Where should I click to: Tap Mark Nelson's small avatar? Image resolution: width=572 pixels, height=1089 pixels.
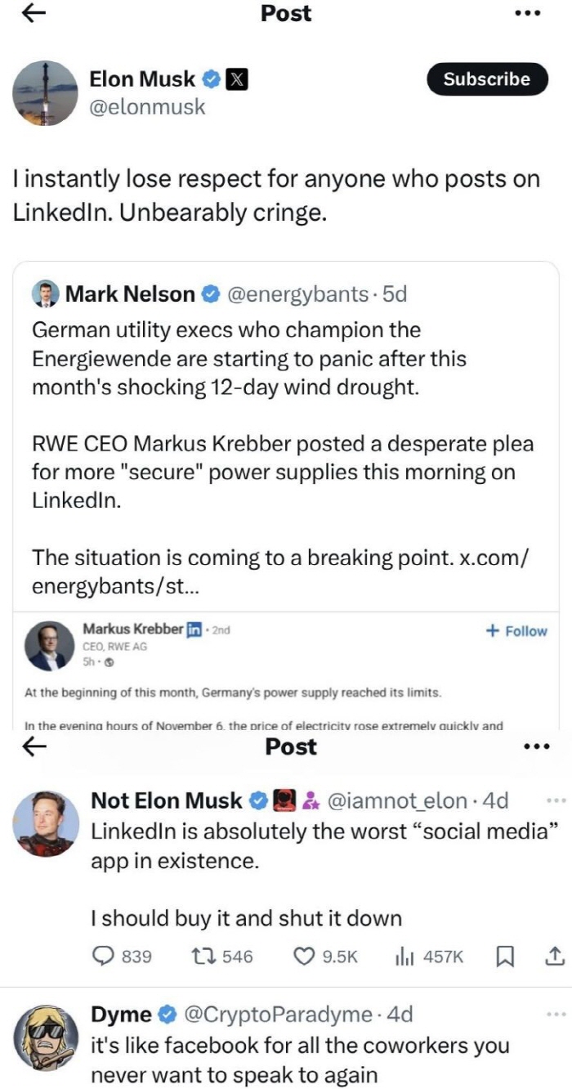(x=45, y=294)
